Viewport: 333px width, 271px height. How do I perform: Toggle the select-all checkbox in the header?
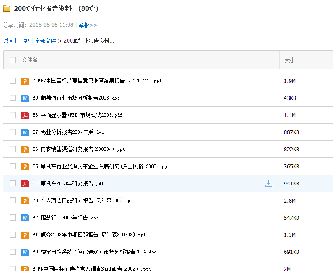pyautogui.click(x=13, y=60)
